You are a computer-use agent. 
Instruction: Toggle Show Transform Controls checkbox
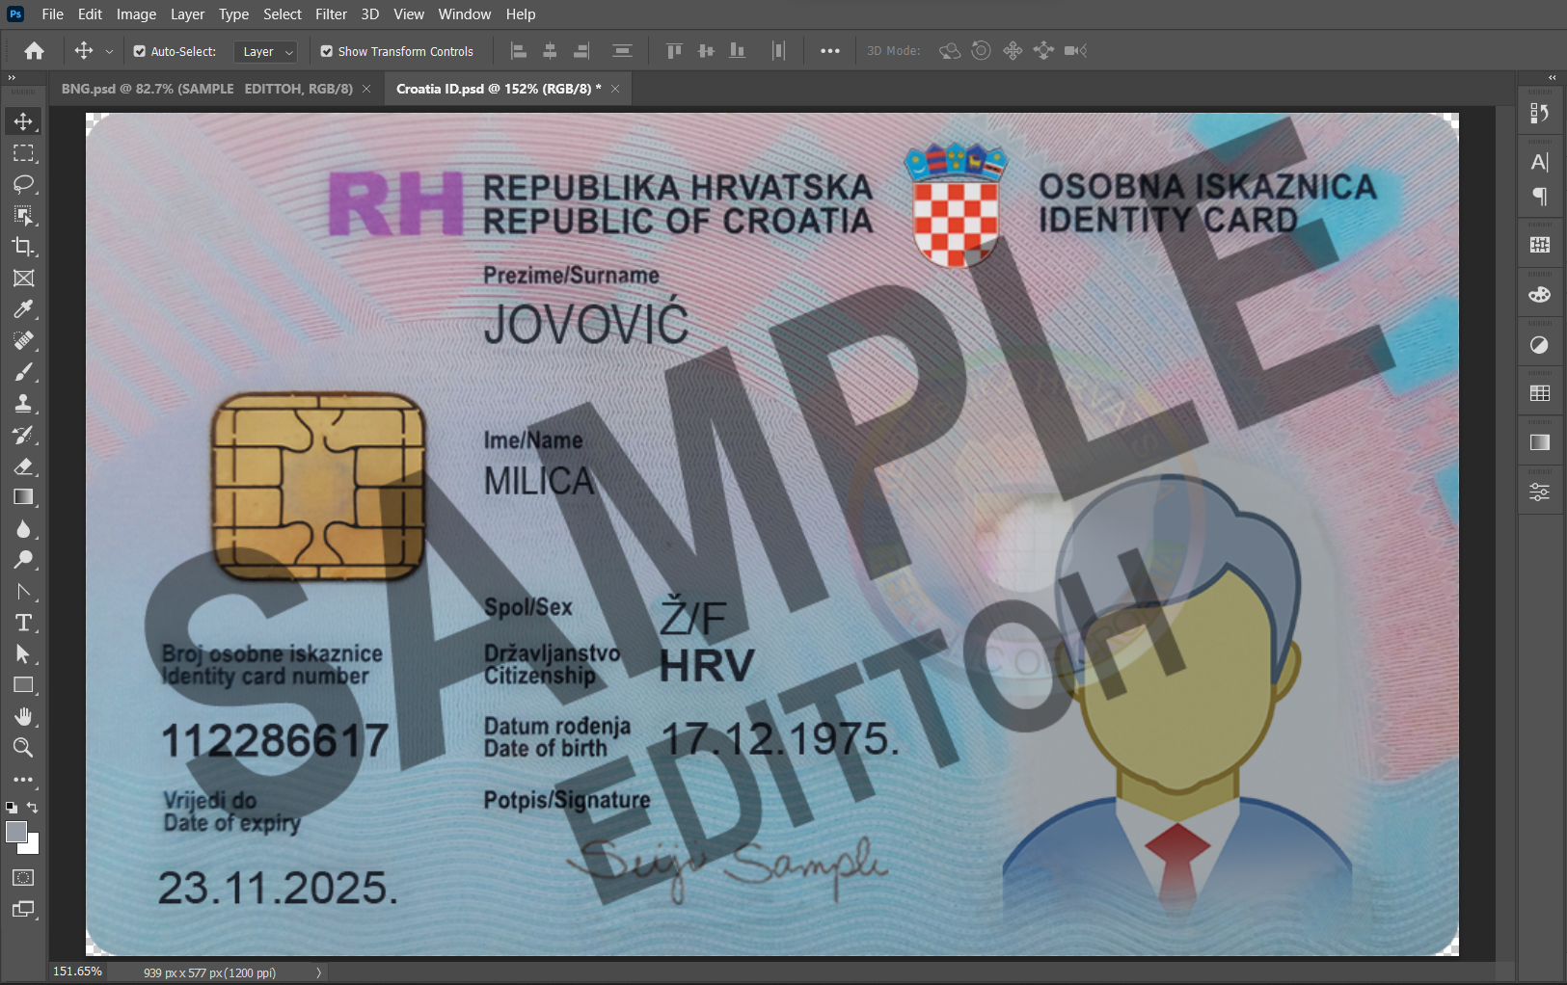[x=327, y=52]
